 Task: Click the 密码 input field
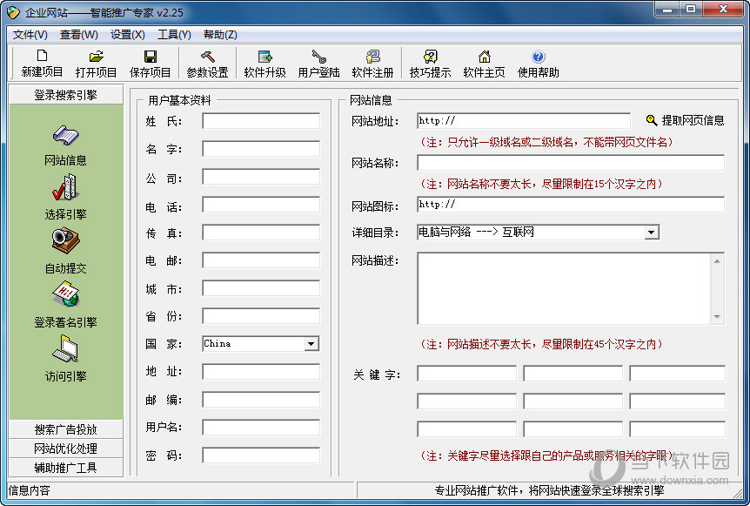coord(261,455)
